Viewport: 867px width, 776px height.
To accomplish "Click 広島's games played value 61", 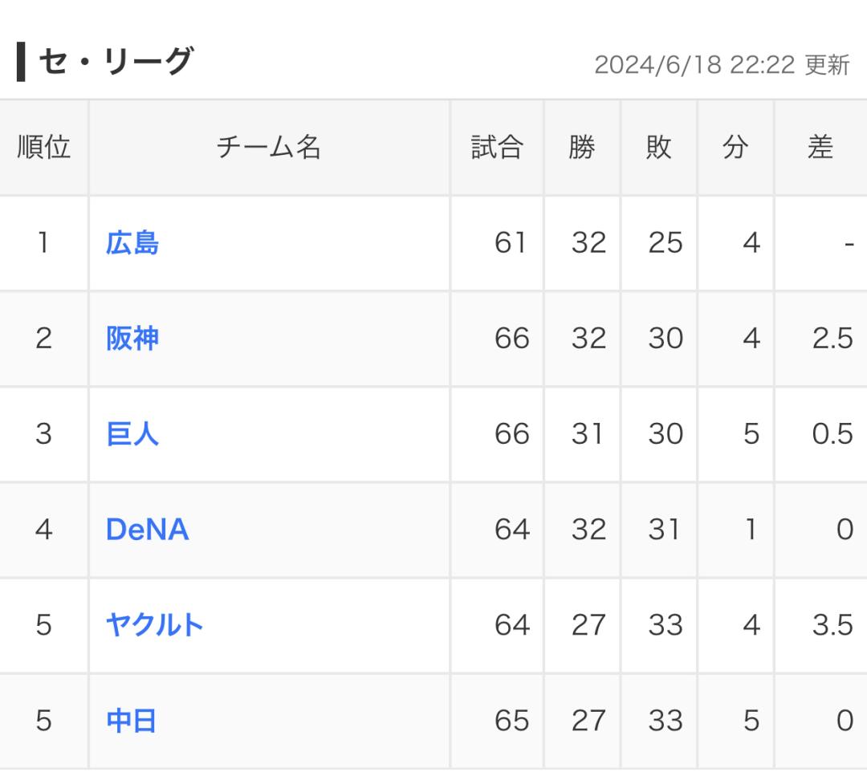I will [x=511, y=242].
